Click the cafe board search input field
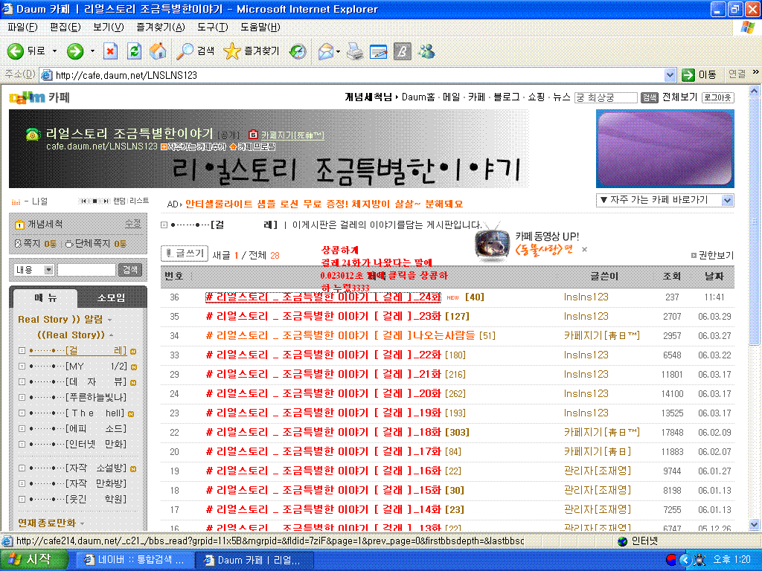The height and width of the screenshot is (571, 762). [x=86, y=270]
